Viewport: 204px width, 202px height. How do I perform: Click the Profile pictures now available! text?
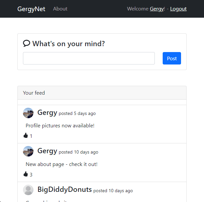tap(60, 126)
